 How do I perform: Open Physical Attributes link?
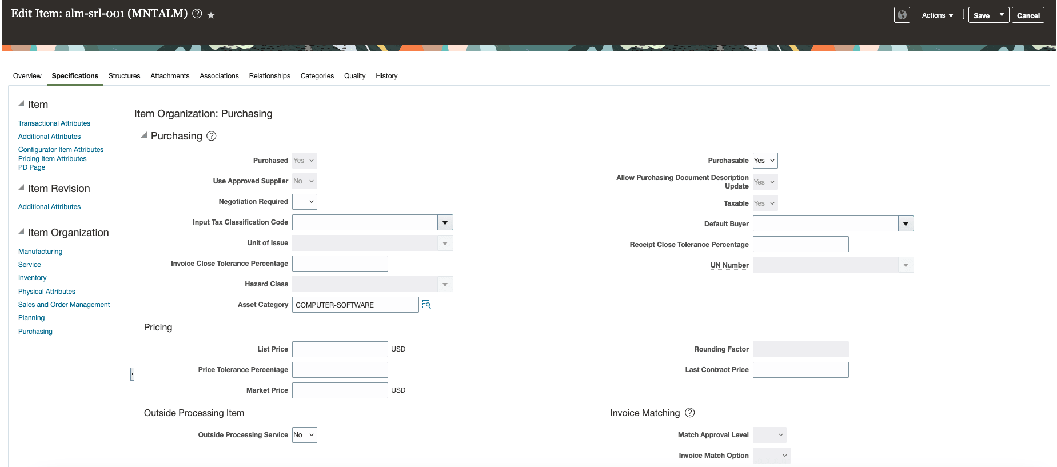(x=46, y=292)
